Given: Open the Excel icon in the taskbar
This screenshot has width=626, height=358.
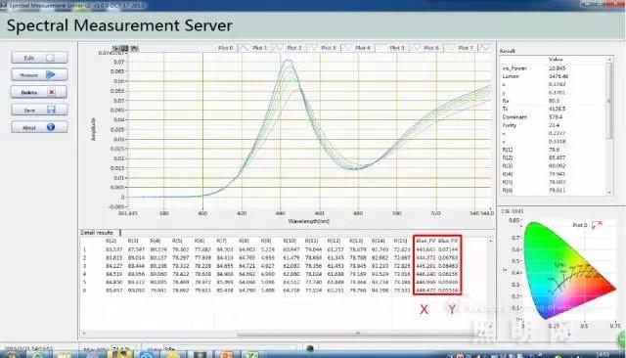Looking at the screenshot, I should tap(252, 354).
